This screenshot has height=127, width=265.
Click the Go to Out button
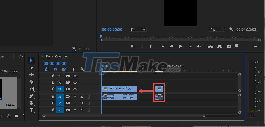[199, 46]
